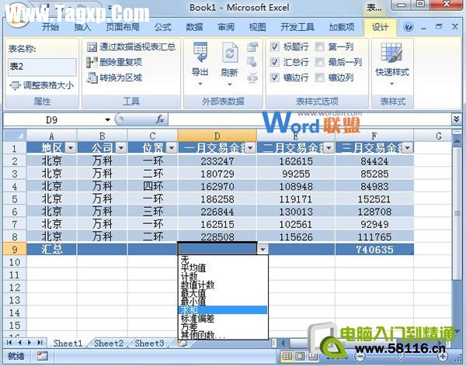Click Convert to Range (转换为区域)
The width and height of the screenshot is (466, 366).
point(114,78)
